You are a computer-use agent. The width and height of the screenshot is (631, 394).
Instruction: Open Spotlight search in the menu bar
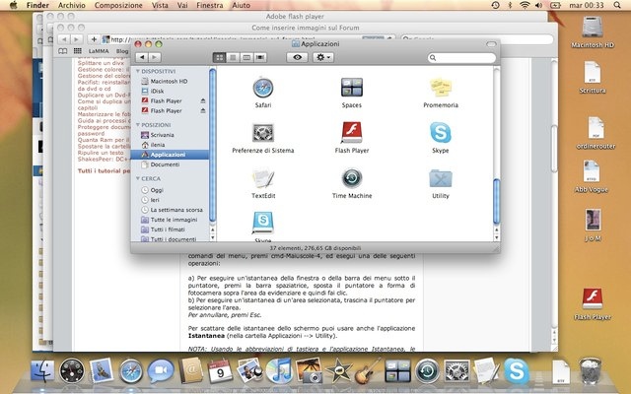(617, 5)
